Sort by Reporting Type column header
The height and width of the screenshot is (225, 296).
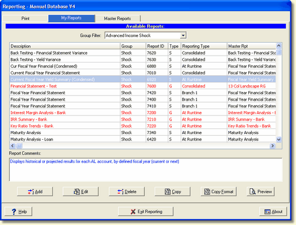[x=204, y=46]
